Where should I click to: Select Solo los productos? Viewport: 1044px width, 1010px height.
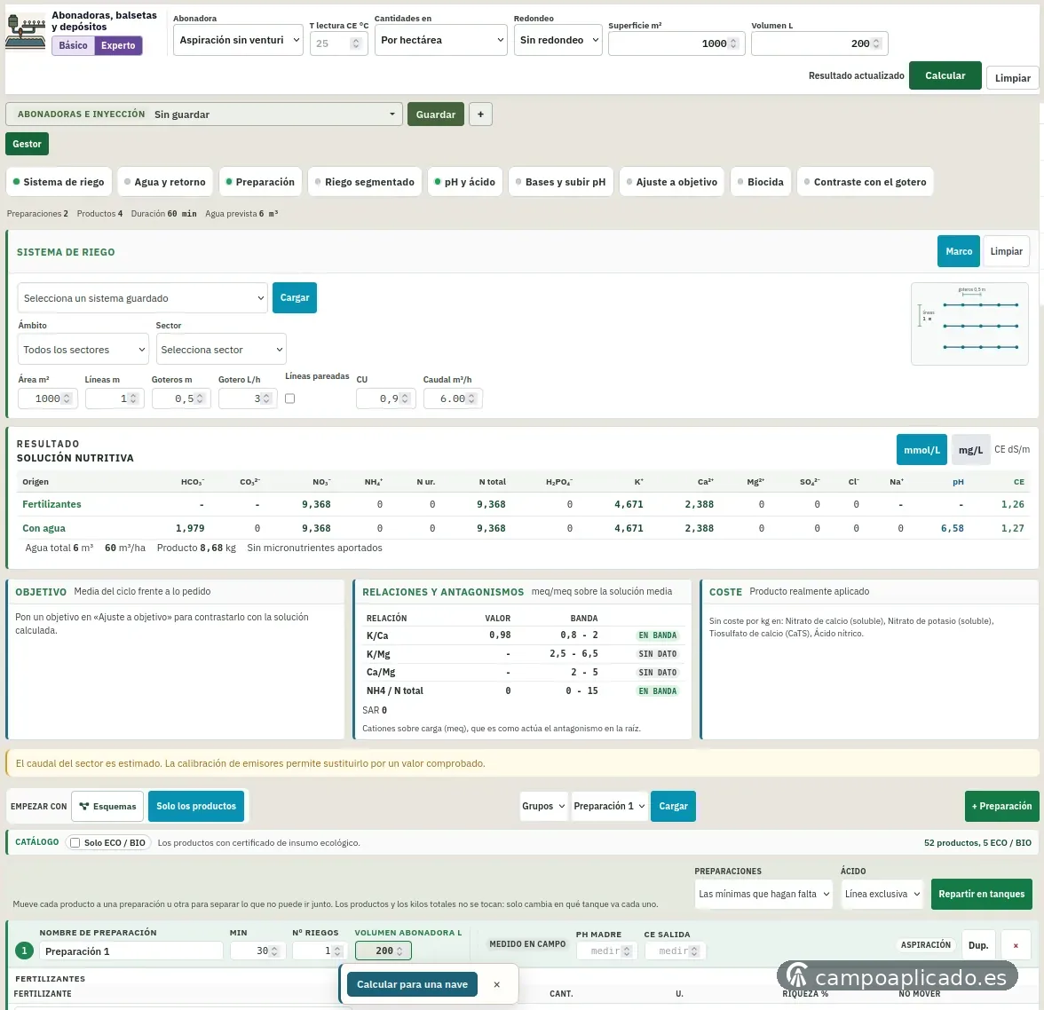196,806
